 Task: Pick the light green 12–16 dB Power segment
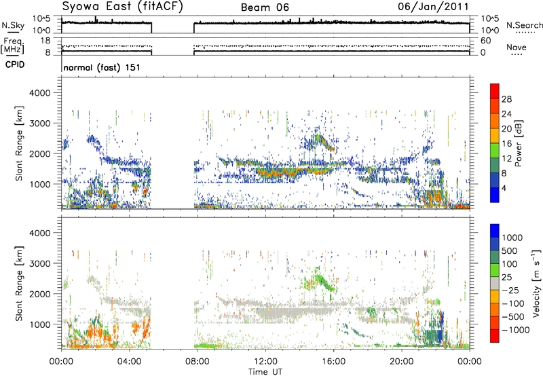click(495, 150)
